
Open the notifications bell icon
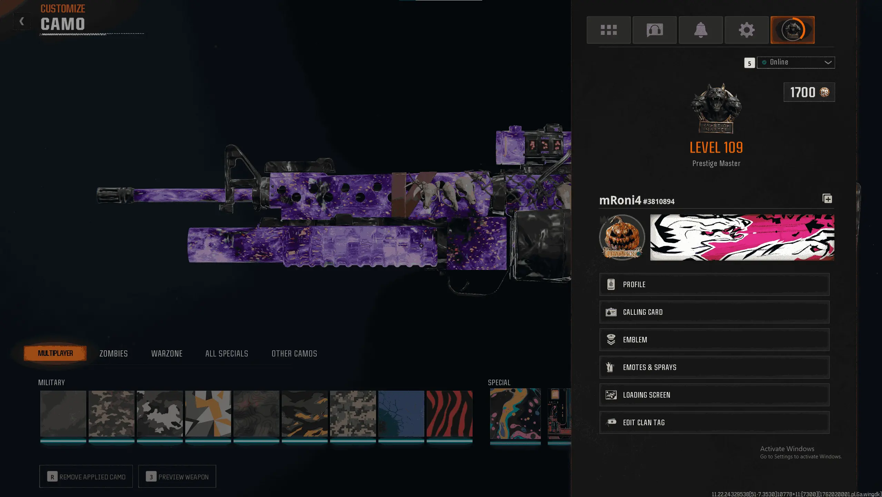pos(701,30)
